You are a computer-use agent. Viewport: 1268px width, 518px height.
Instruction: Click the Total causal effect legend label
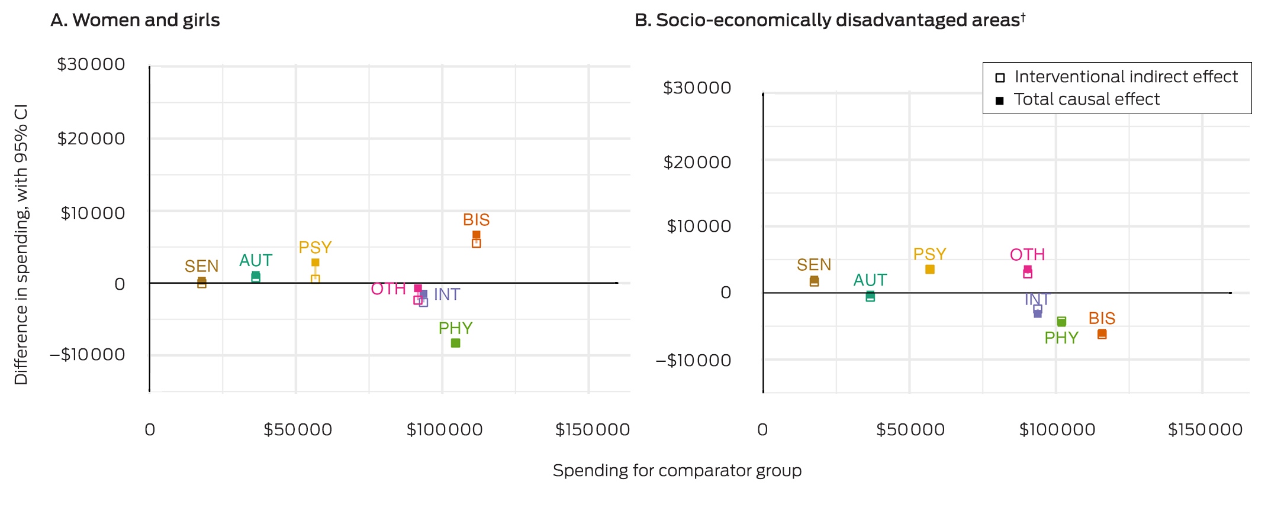coord(1087,99)
